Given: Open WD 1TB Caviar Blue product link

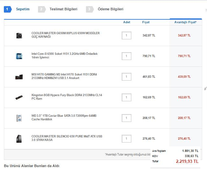Looking at the screenshot, I should pyautogui.click(x=64, y=118).
